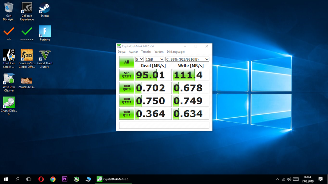Open the Dosya menu
The height and width of the screenshot is (184, 328).
[121, 52]
